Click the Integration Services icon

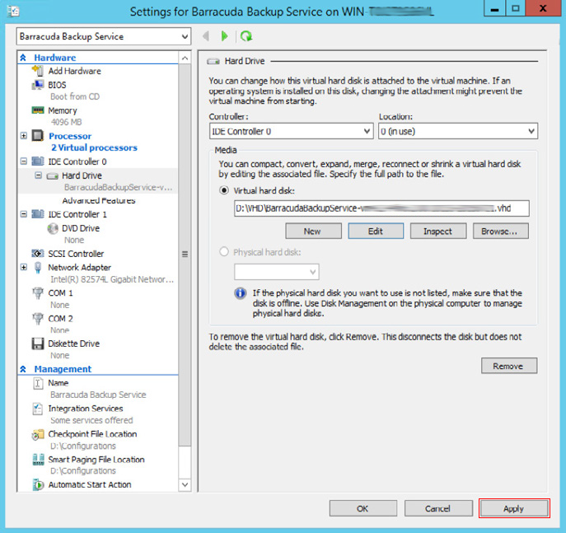(x=38, y=409)
